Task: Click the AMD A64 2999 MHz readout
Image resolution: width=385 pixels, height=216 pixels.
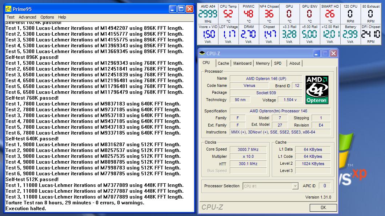Action: (208, 14)
